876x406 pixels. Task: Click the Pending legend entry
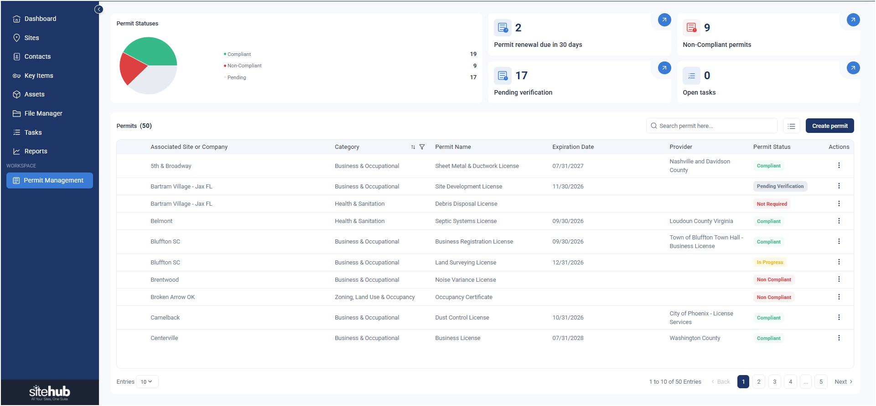235,77
